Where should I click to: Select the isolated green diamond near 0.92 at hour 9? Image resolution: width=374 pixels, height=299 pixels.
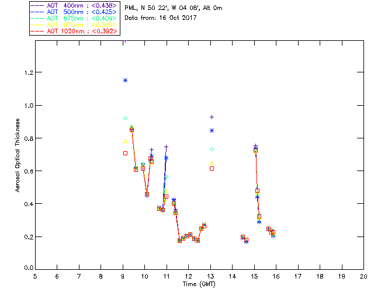(x=125, y=119)
